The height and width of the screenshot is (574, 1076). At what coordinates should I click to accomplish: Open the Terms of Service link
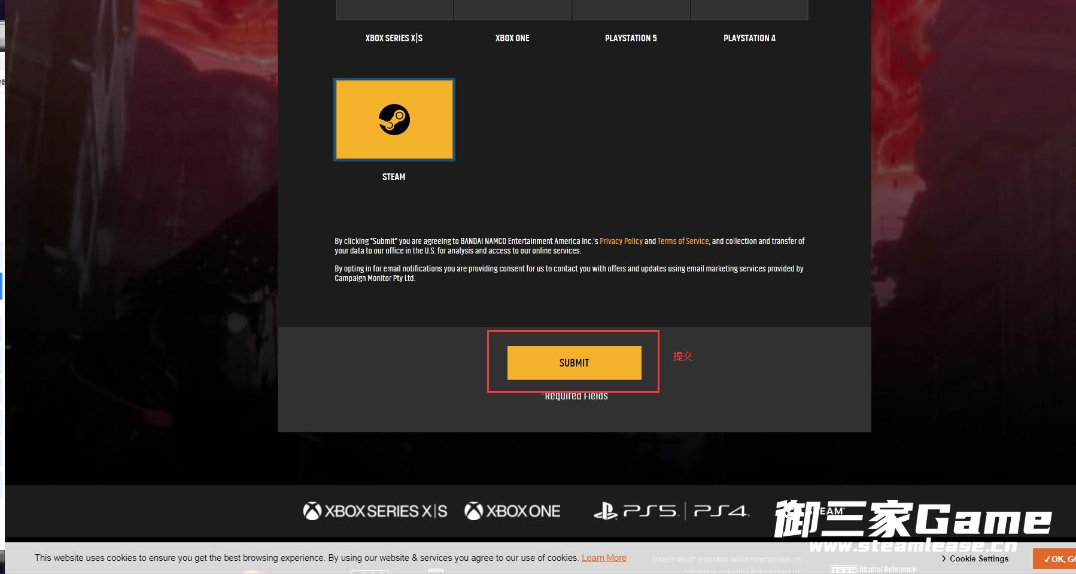tap(683, 241)
